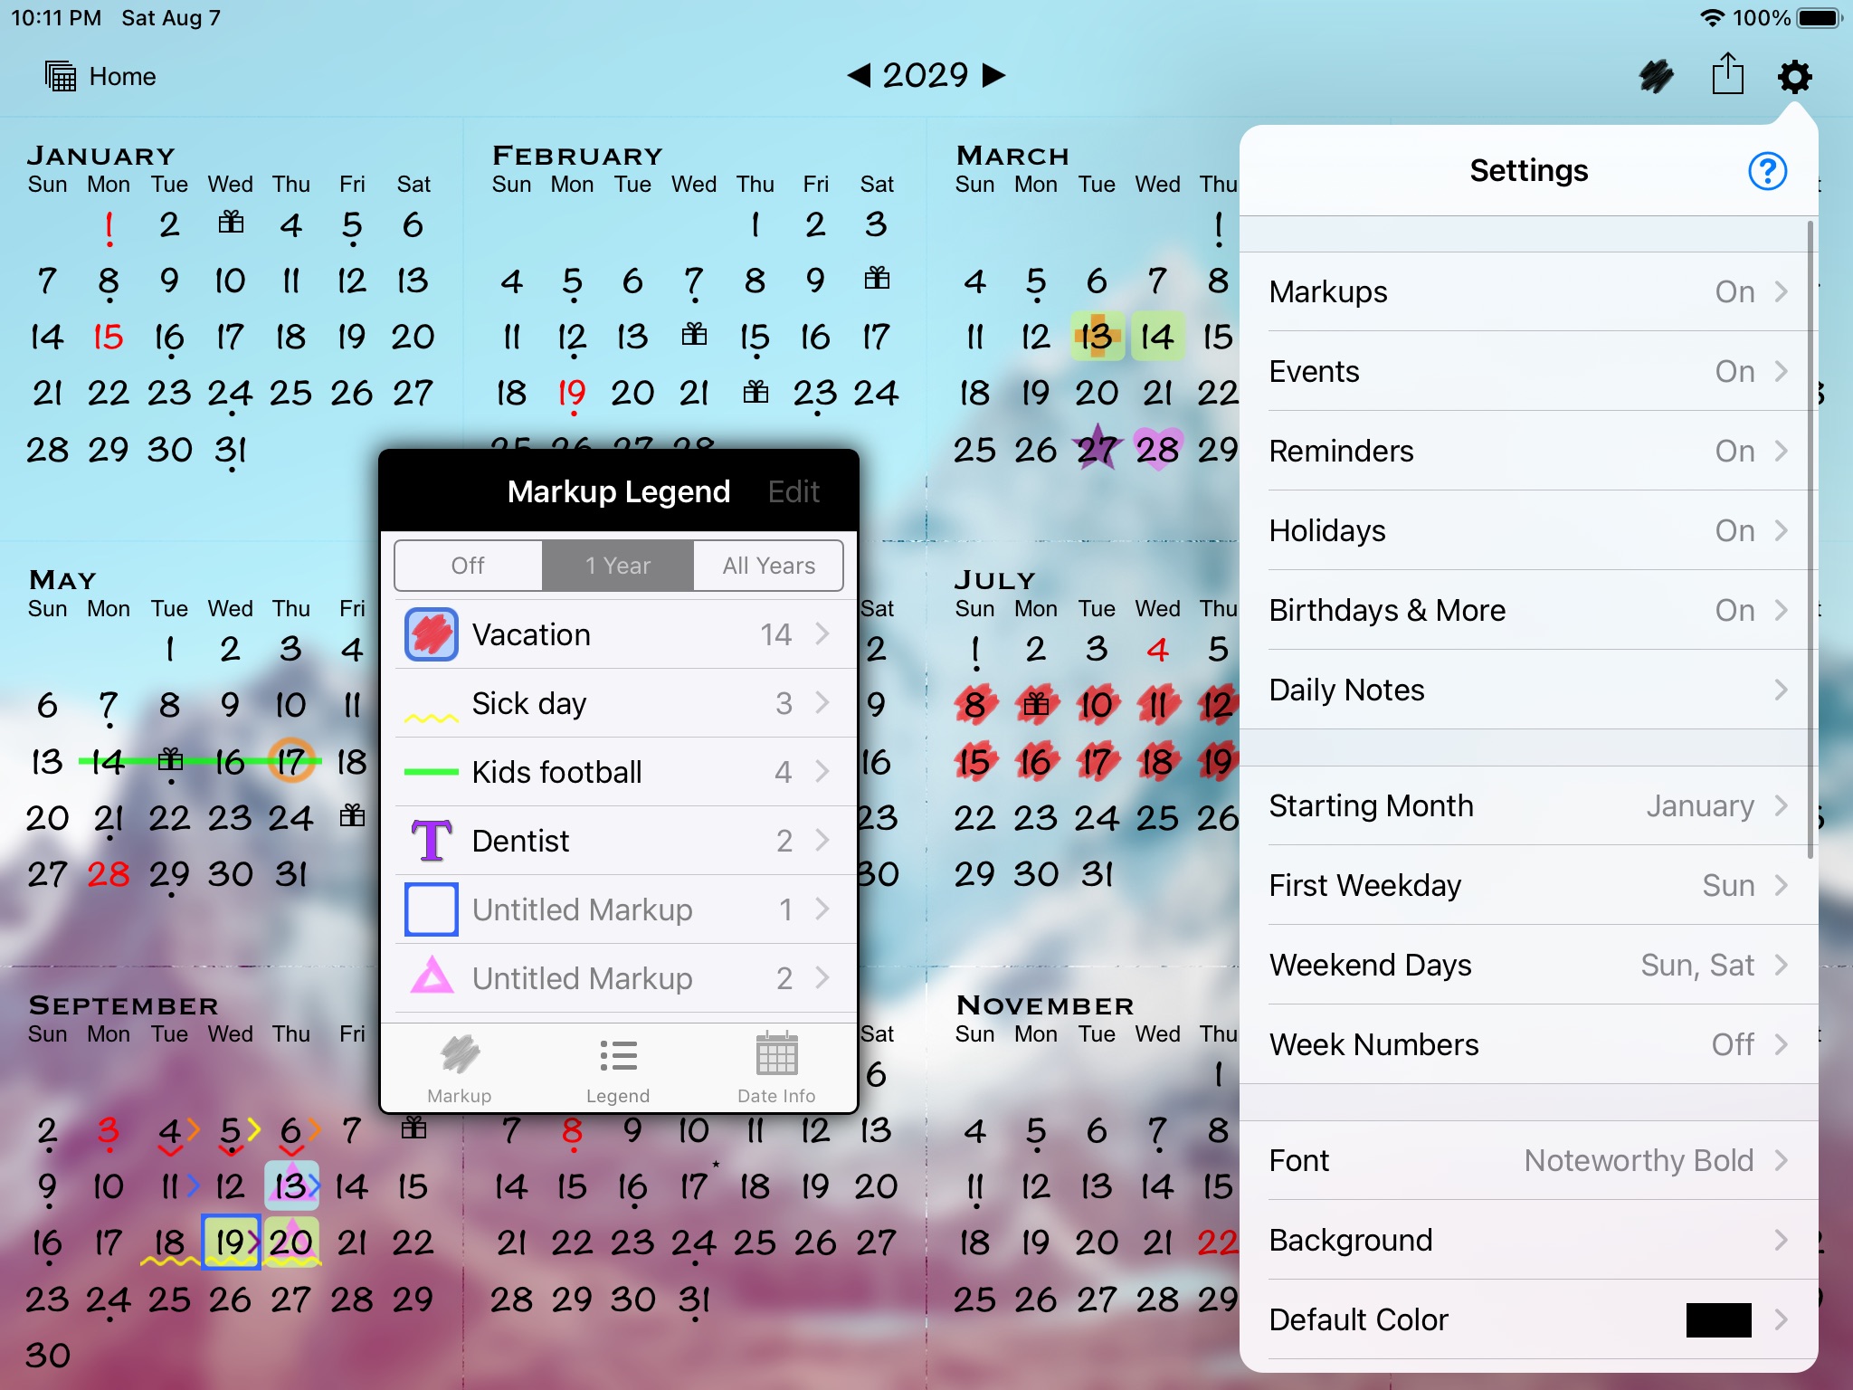
Task: Tap the Edit button in Markup Legend
Action: [x=796, y=492]
